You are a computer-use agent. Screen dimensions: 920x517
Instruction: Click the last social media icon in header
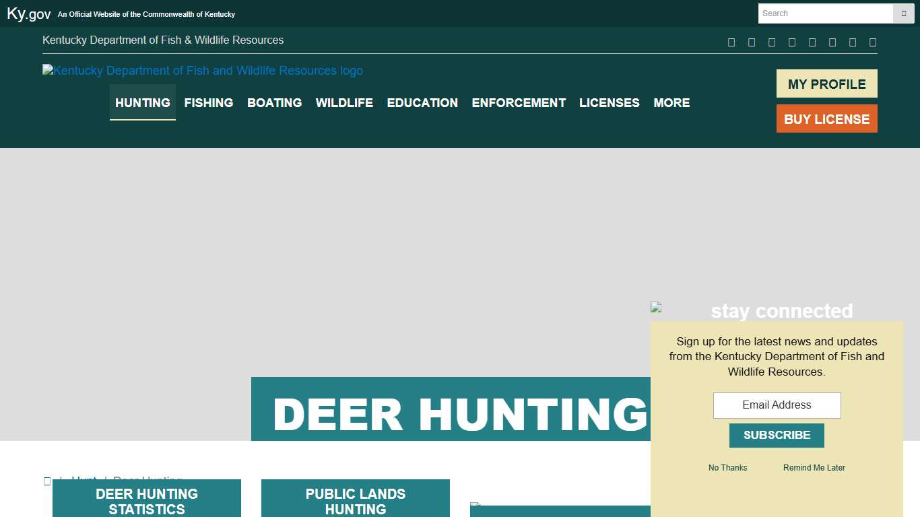point(873,42)
